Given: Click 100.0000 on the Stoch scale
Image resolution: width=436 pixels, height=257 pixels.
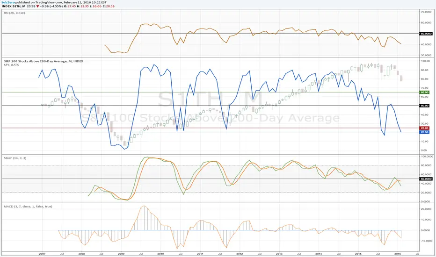Looking at the screenshot, I should 426,157.
